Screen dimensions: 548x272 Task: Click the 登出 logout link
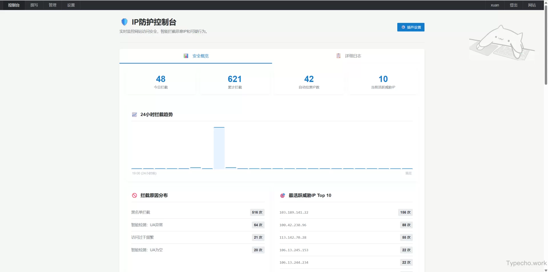pyautogui.click(x=513, y=5)
